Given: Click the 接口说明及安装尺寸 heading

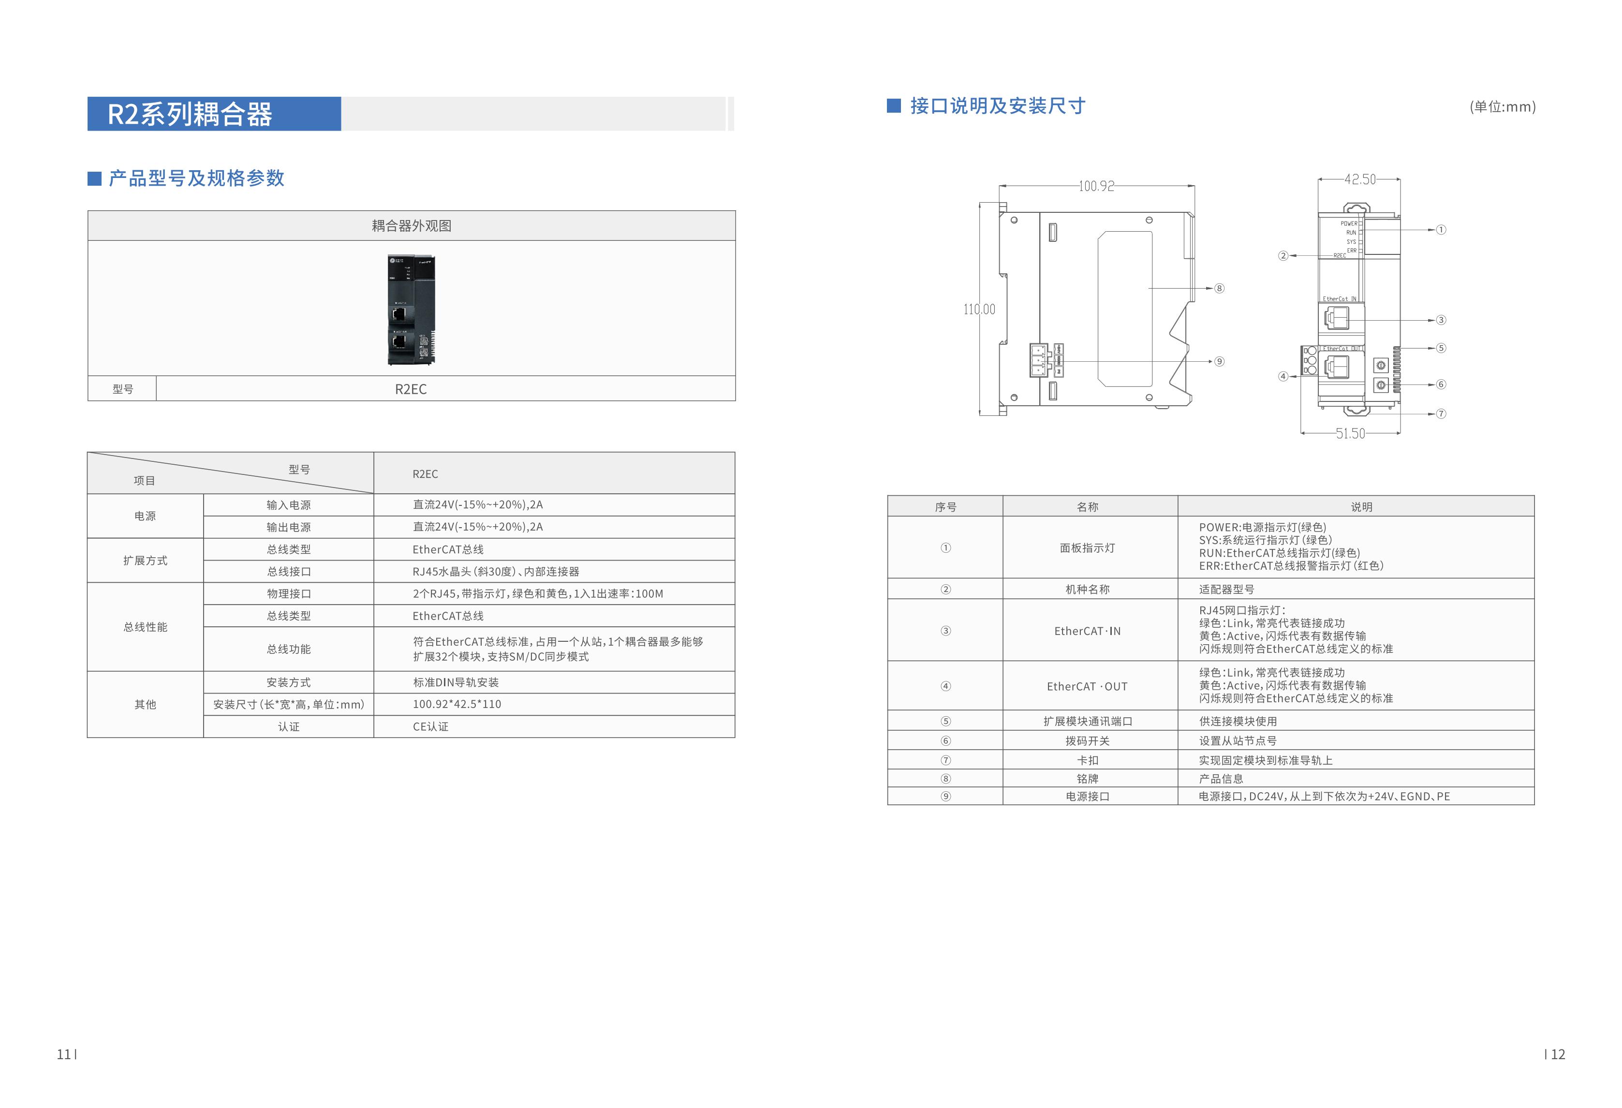Looking at the screenshot, I should pos(998,106).
